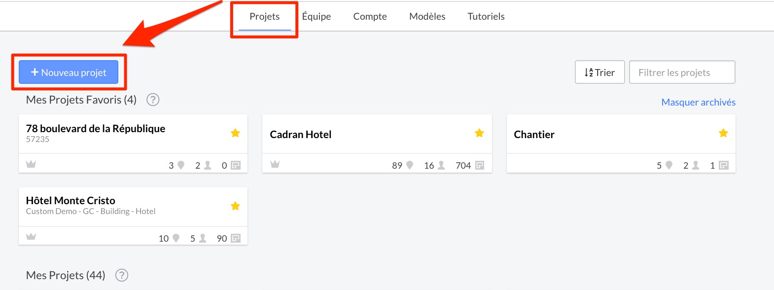774x290 pixels.
Task: Click the Masquer archivés link
Action: pos(699,102)
